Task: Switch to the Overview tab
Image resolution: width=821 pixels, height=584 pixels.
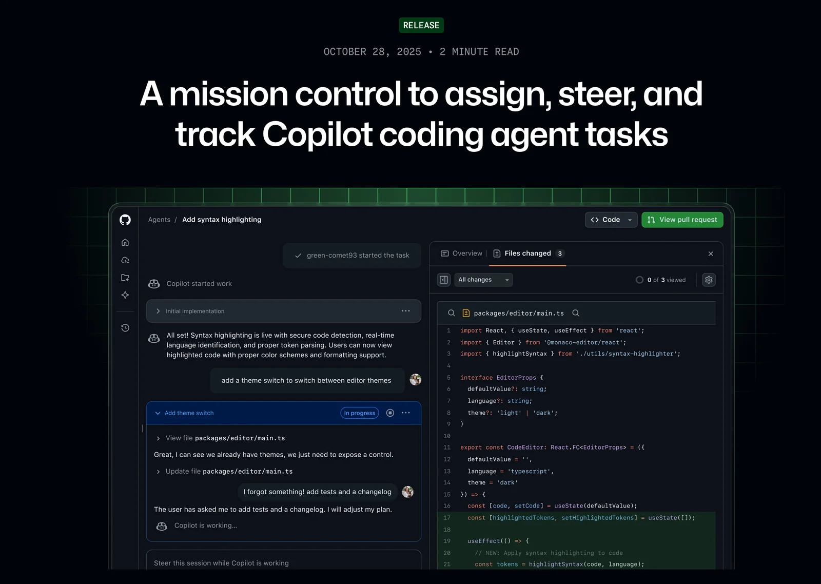Action: 461,254
